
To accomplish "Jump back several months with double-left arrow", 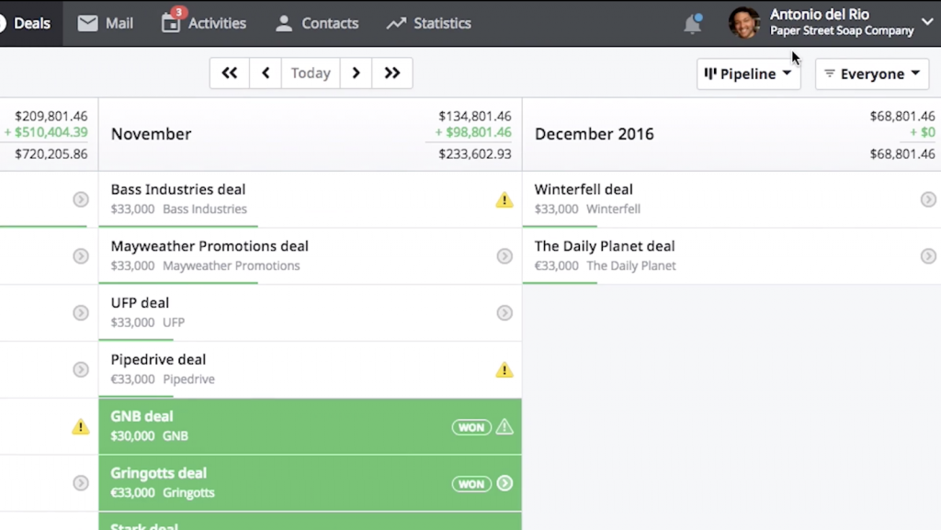I will coord(229,73).
